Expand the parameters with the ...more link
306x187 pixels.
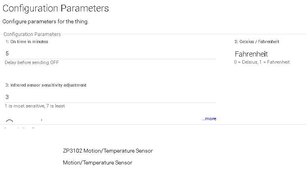click(x=209, y=119)
